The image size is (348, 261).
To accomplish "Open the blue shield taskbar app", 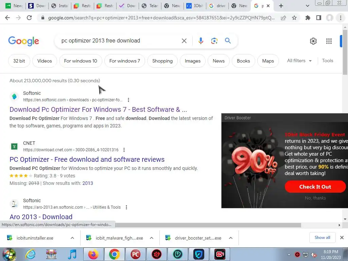I will [198, 254].
